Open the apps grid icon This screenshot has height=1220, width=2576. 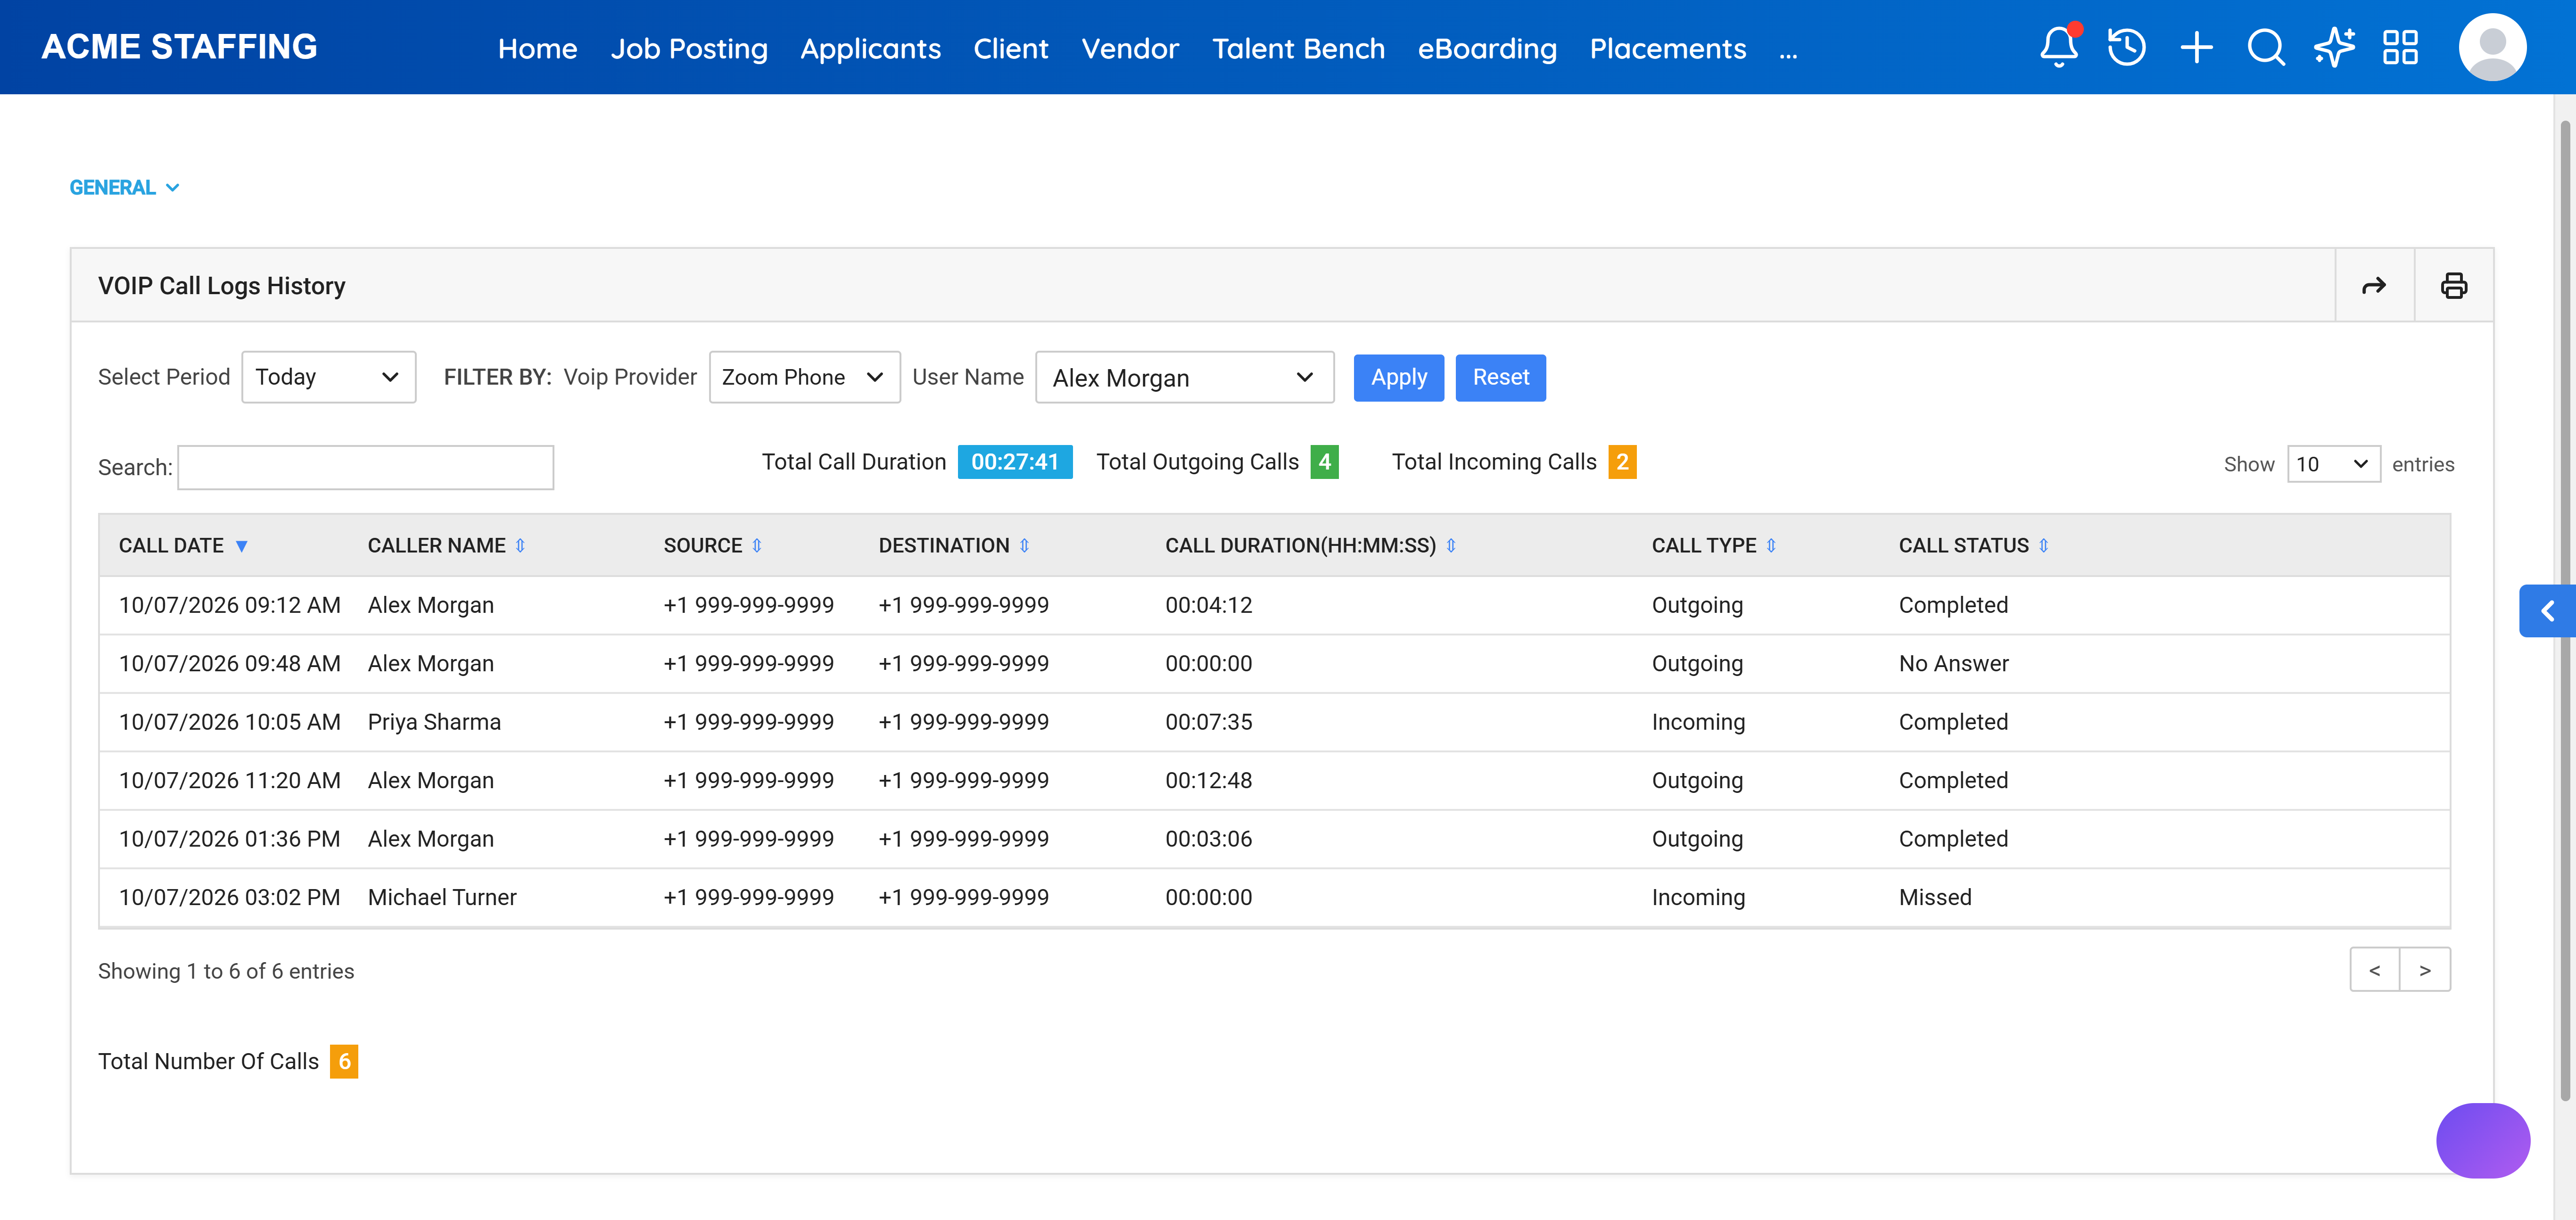[x=2400, y=47]
